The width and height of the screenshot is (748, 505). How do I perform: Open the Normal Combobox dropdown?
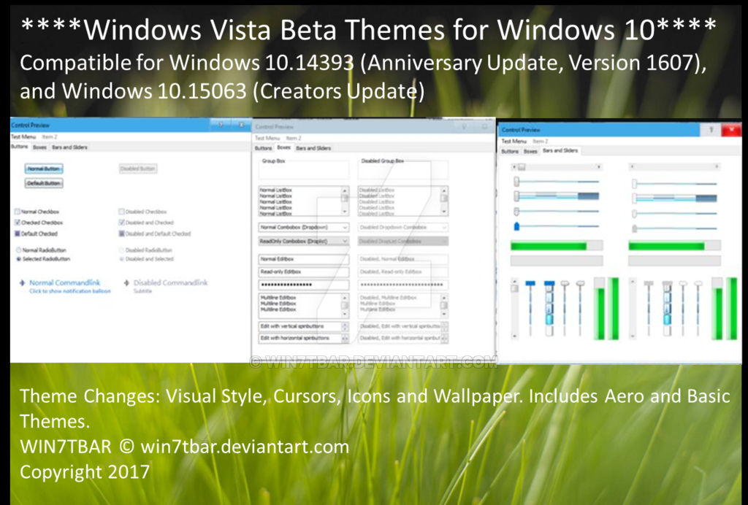click(344, 226)
